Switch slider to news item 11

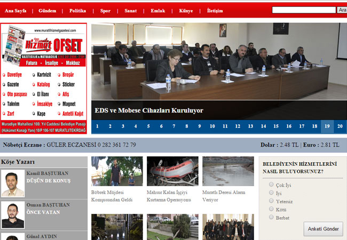[225, 126]
